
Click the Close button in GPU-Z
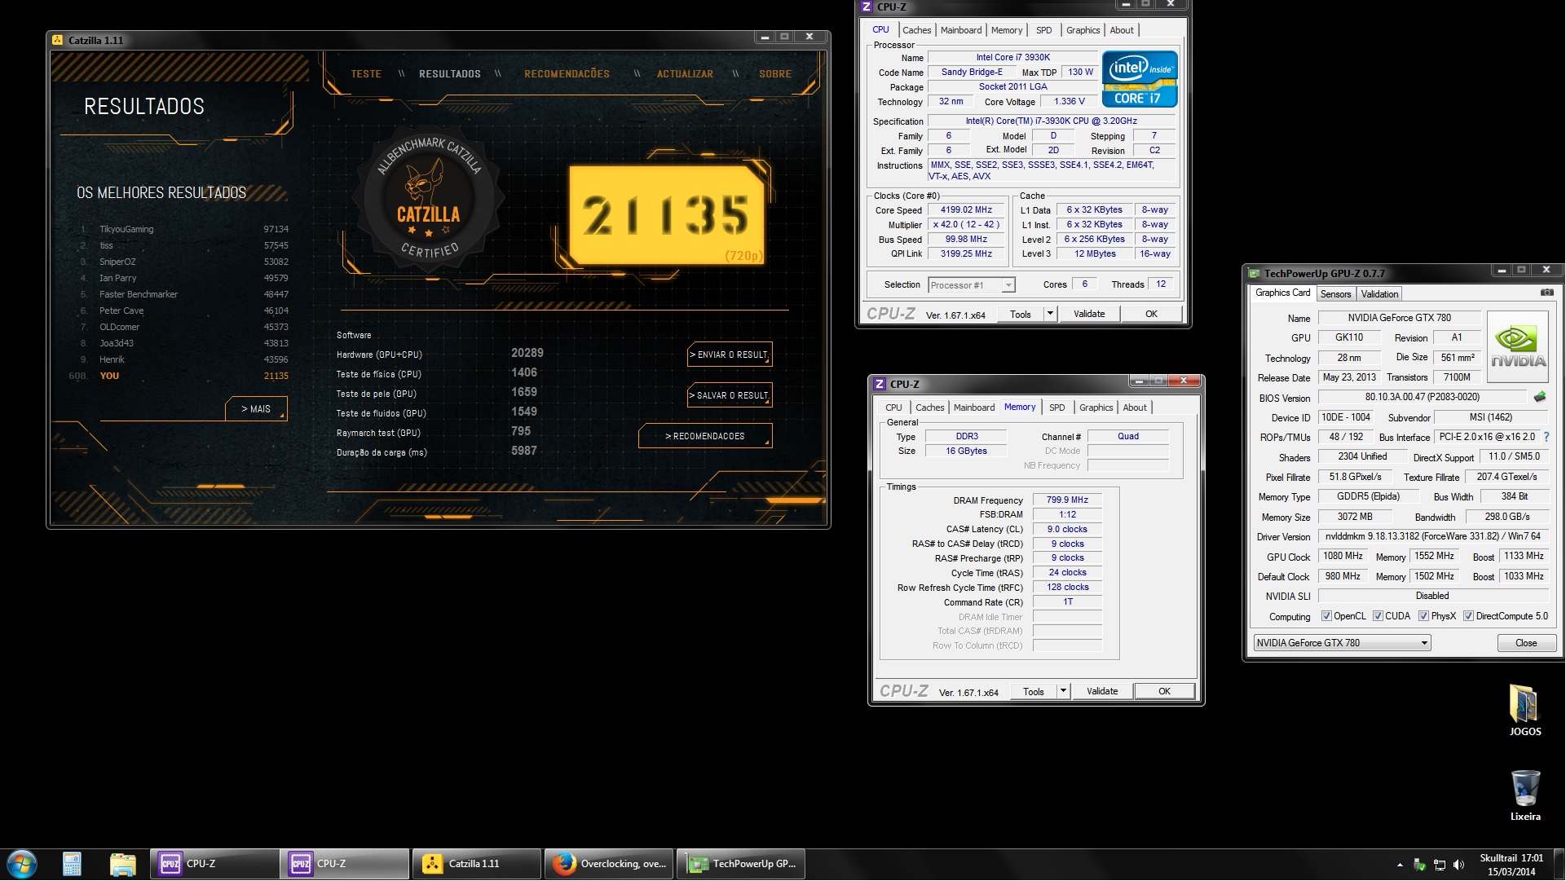(x=1526, y=643)
